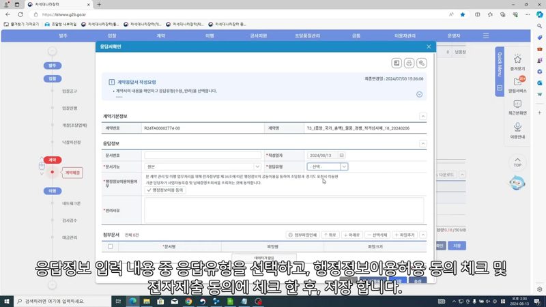546x307 pixels.
Task: Open the 이용자관리 top menu
Action: point(405,36)
